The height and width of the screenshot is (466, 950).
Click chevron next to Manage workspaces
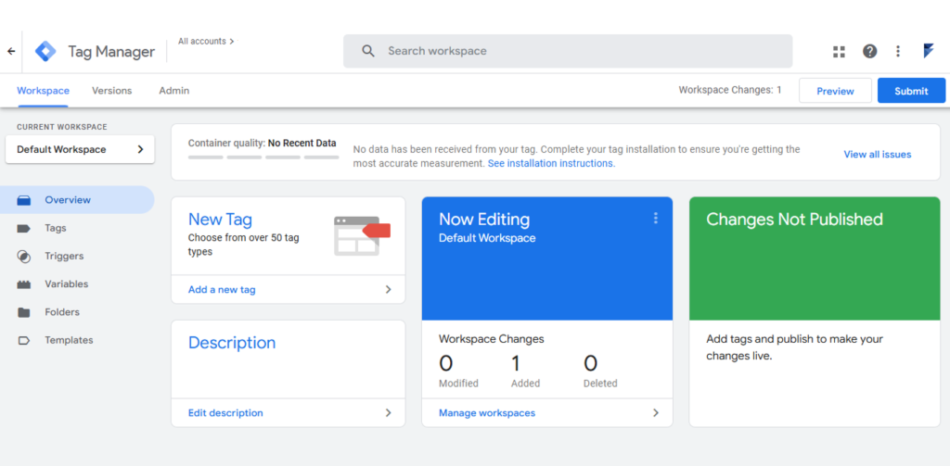point(656,413)
